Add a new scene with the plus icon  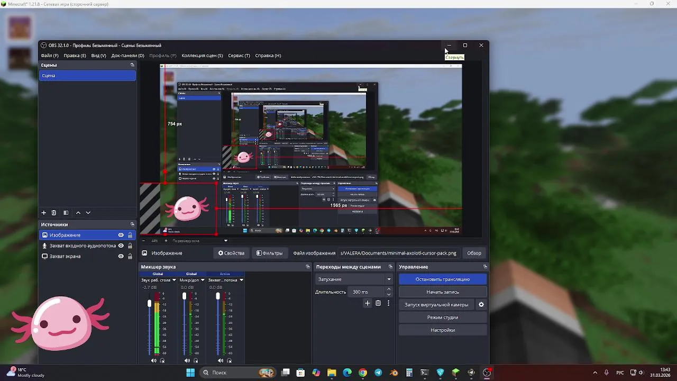44,213
